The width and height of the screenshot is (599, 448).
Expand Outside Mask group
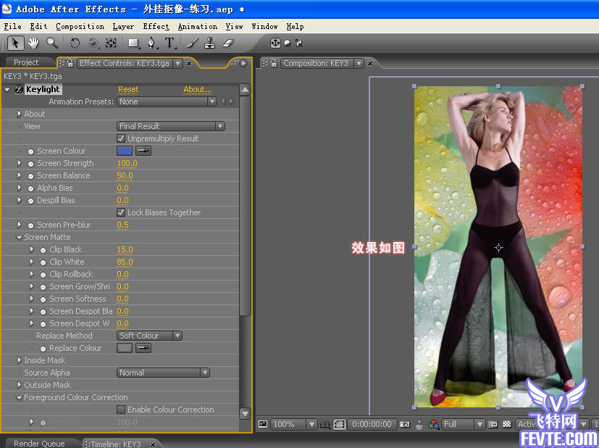19,384
